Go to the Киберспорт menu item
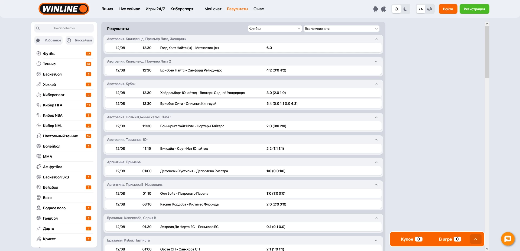The height and width of the screenshot is (251, 520). pyautogui.click(x=182, y=9)
